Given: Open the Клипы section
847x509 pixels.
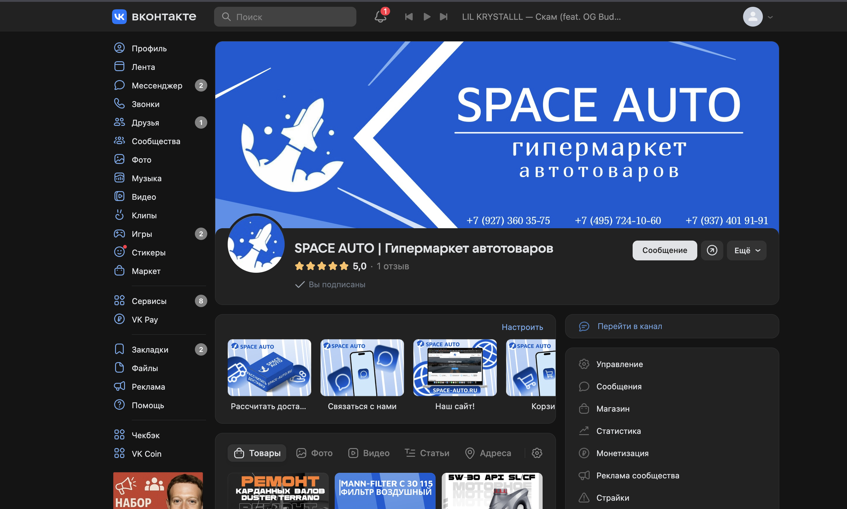Looking at the screenshot, I should (144, 216).
